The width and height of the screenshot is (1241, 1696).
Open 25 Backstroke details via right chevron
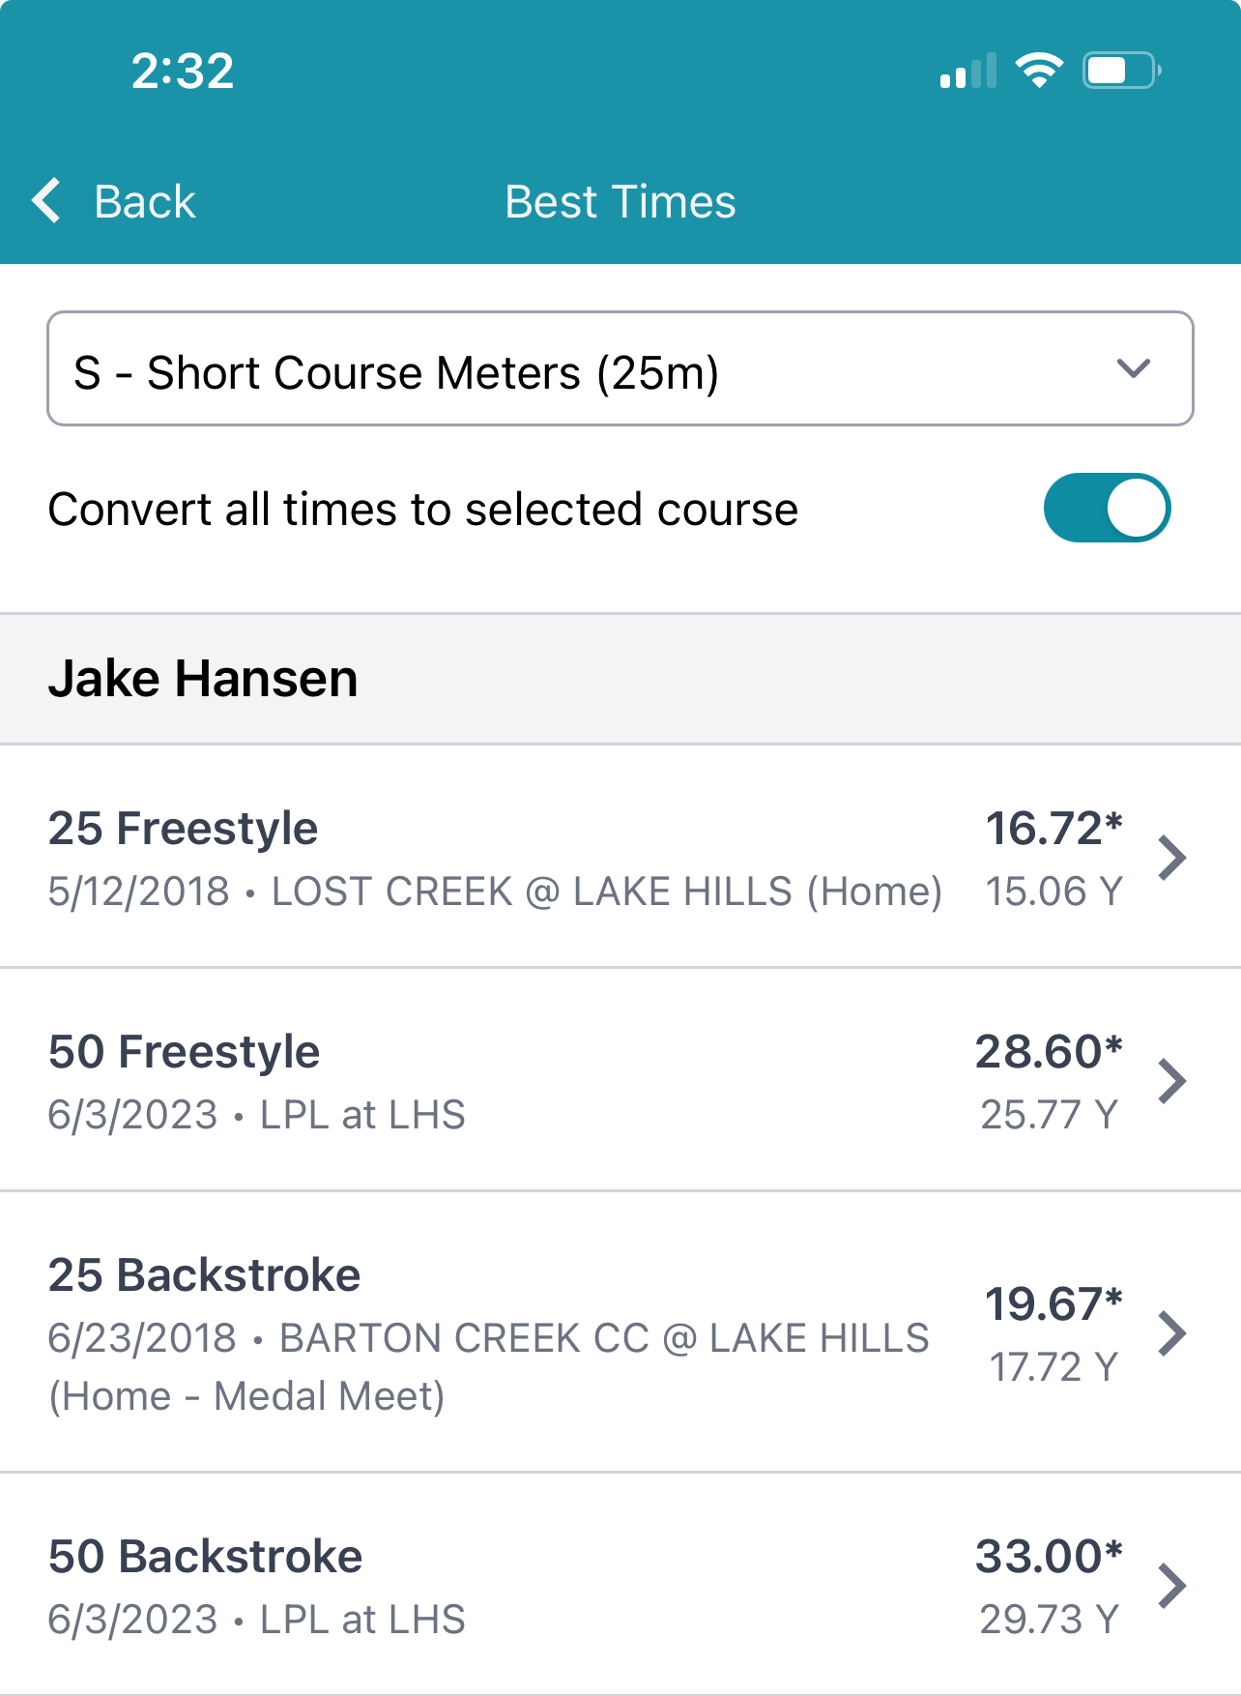[1172, 1333]
